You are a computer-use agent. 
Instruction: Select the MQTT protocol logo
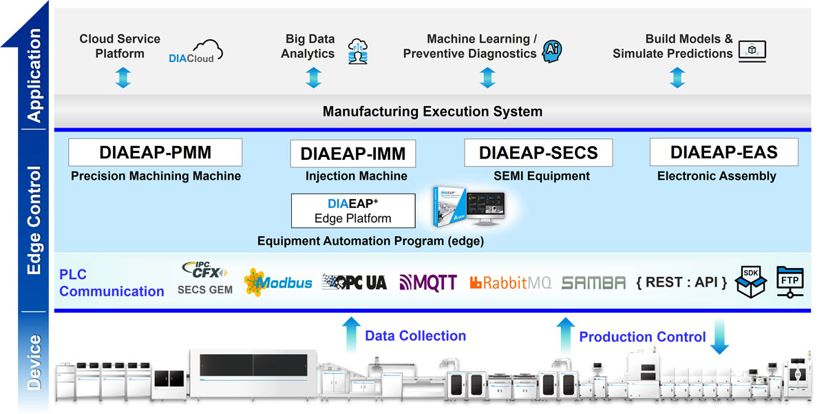(428, 282)
